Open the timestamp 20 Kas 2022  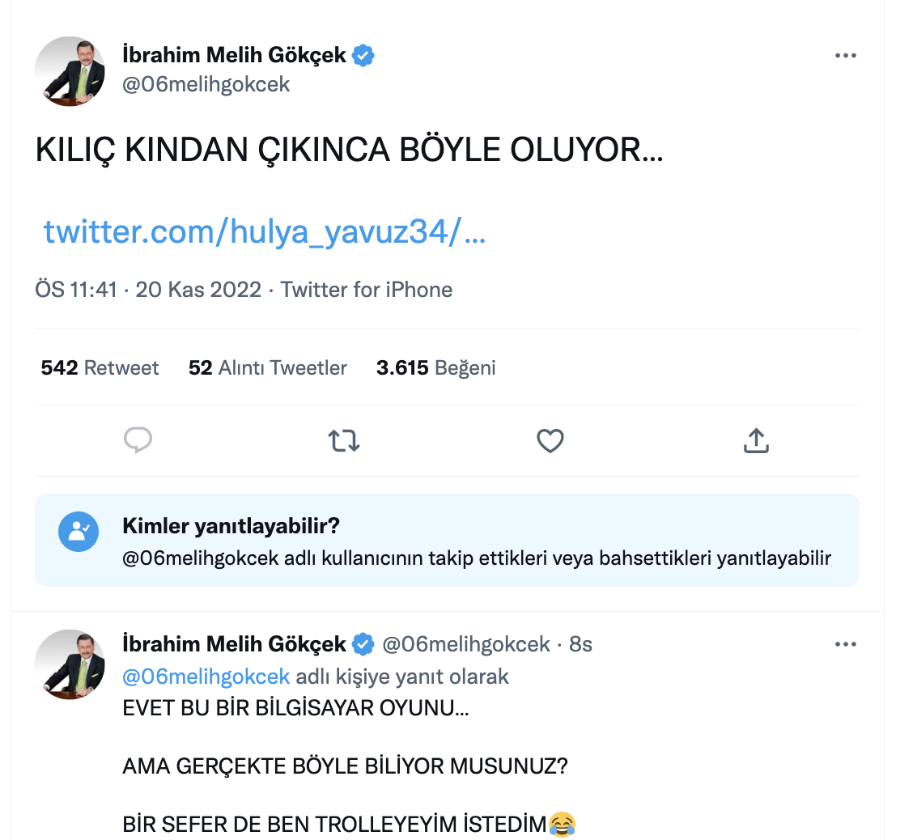(198, 289)
